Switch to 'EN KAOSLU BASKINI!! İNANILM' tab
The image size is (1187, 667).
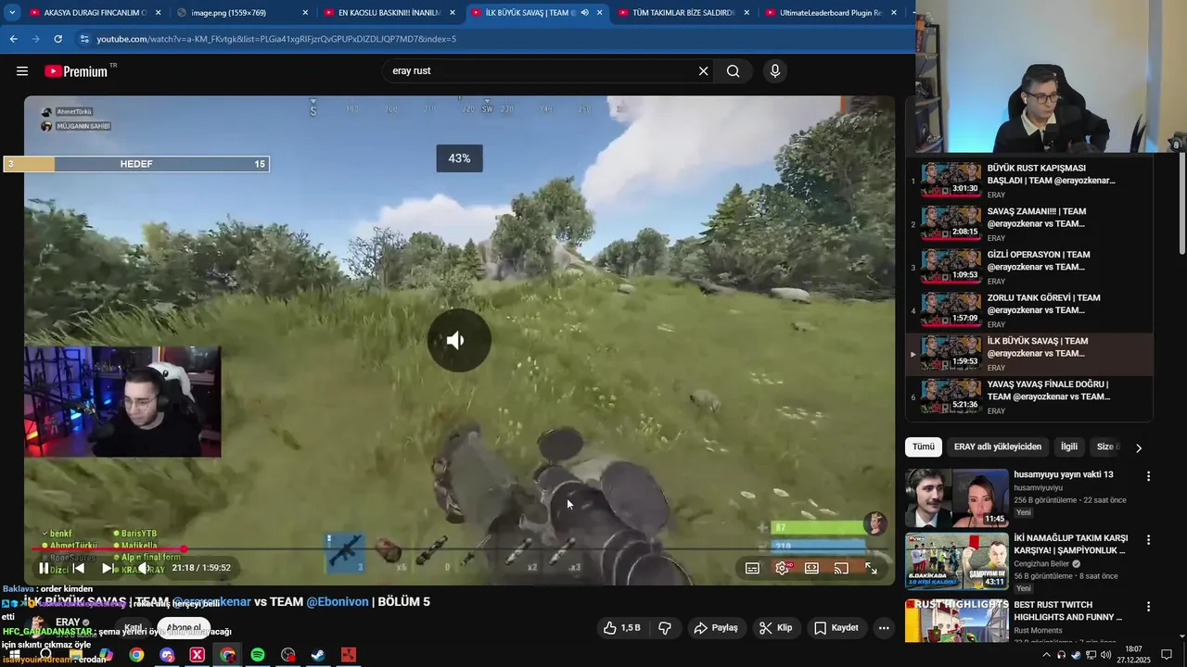tap(389, 13)
